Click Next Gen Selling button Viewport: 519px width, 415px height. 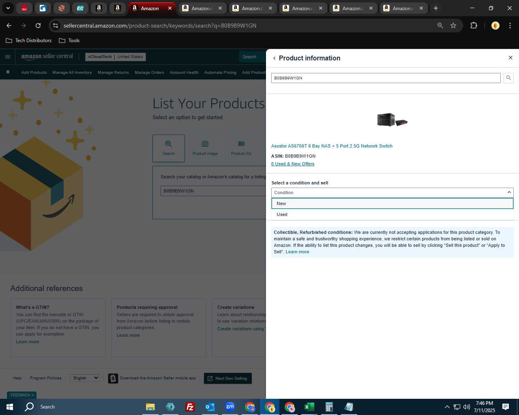coord(228,379)
